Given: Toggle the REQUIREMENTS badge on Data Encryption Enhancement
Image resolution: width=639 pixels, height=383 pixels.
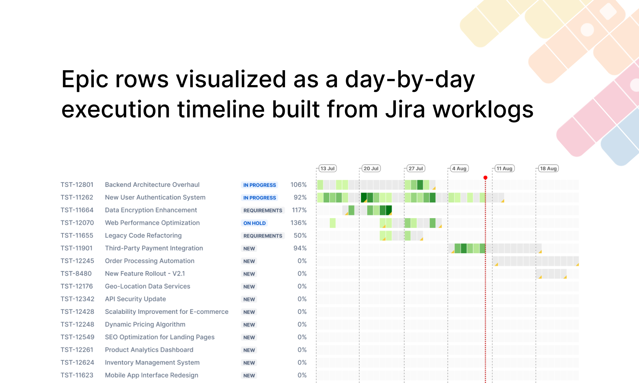Looking at the screenshot, I should (263, 210).
